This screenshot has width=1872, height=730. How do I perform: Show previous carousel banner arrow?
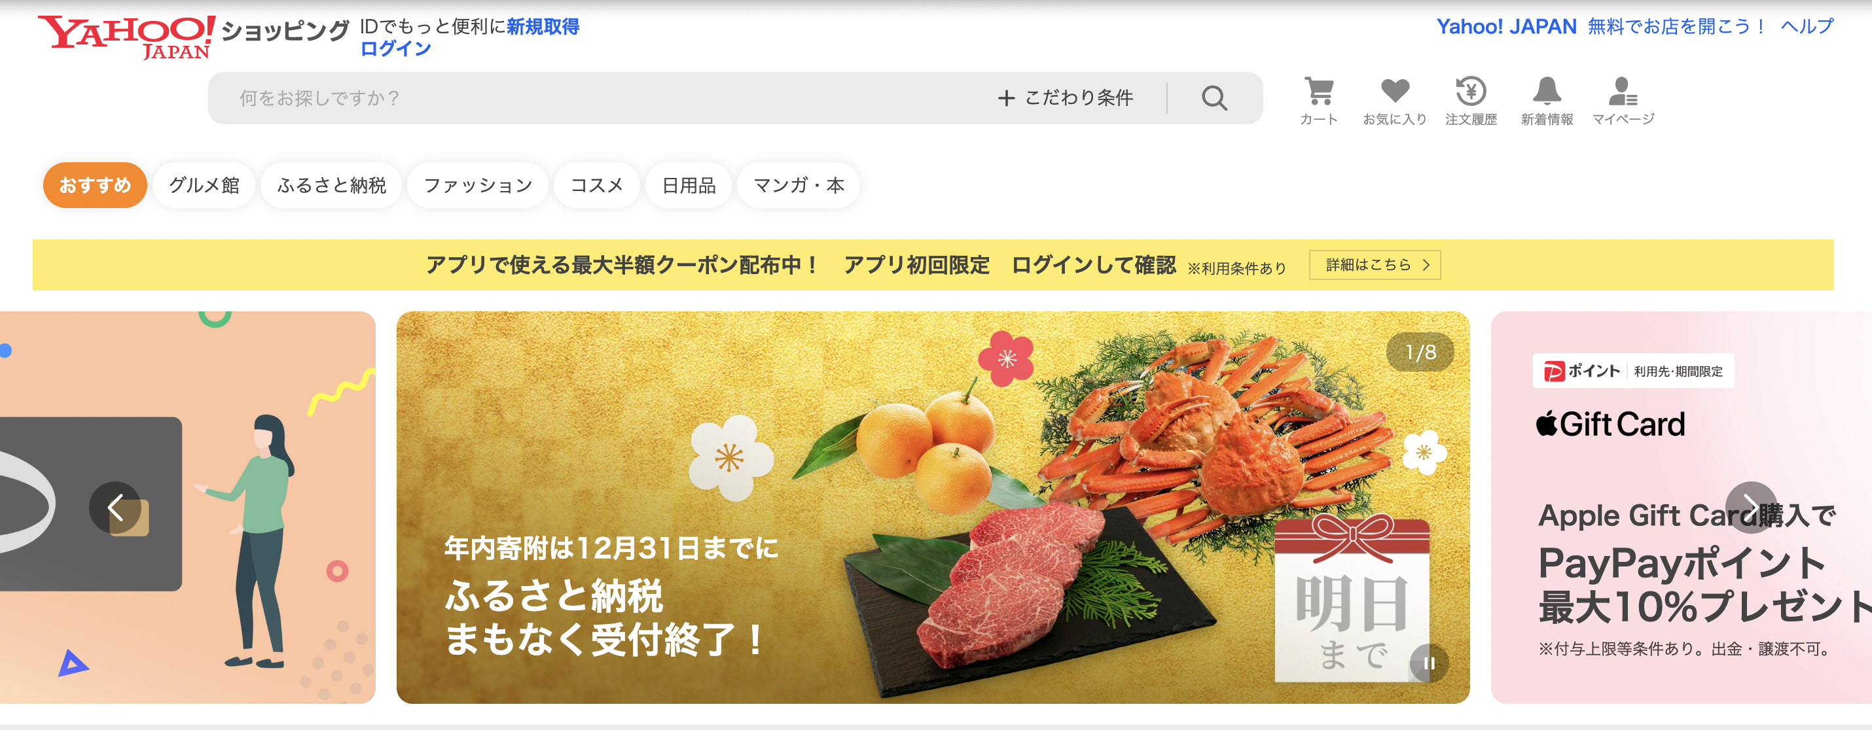point(115,508)
